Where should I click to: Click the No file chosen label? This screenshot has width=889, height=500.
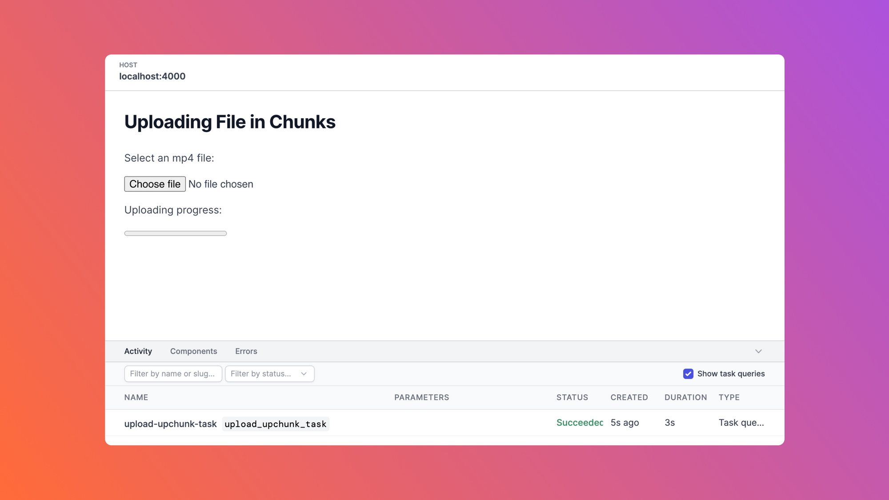coord(221,184)
